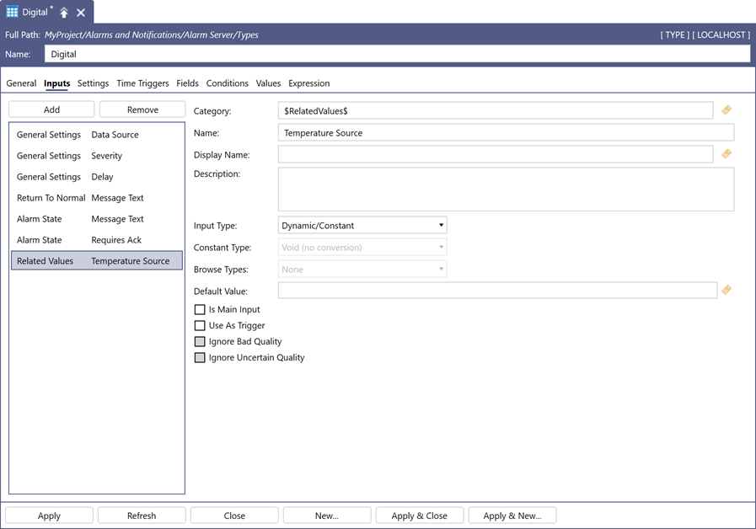
Task: Click the Default Value input field
Action: pyautogui.click(x=497, y=290)
